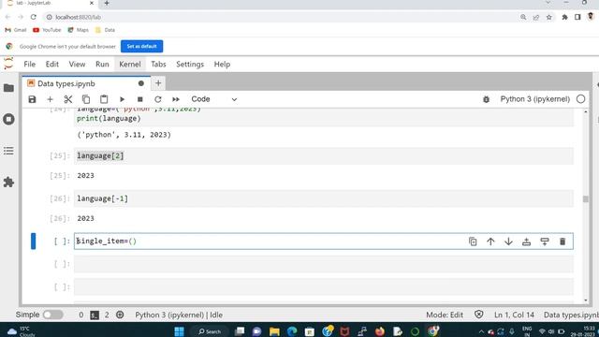This screenshot has width=599, height=337.
Task: Copy the selected cell in the notebook toolbar
Action: point(86,99)
